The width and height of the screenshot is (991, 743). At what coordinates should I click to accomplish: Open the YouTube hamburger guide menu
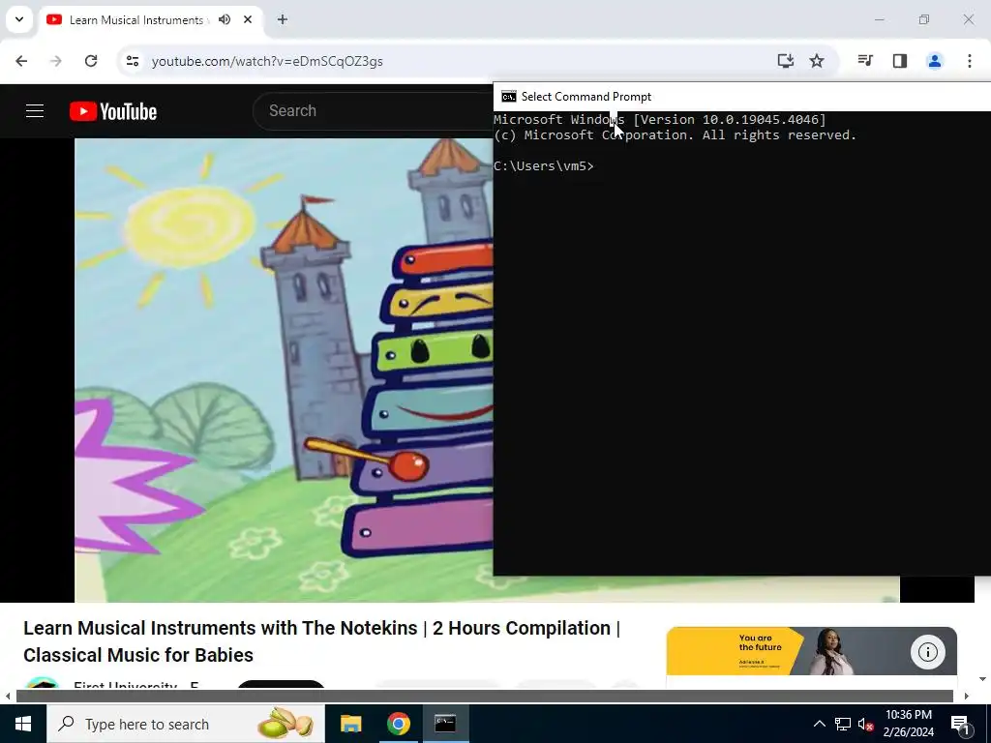pyautogui.click(x=35, y=111)
